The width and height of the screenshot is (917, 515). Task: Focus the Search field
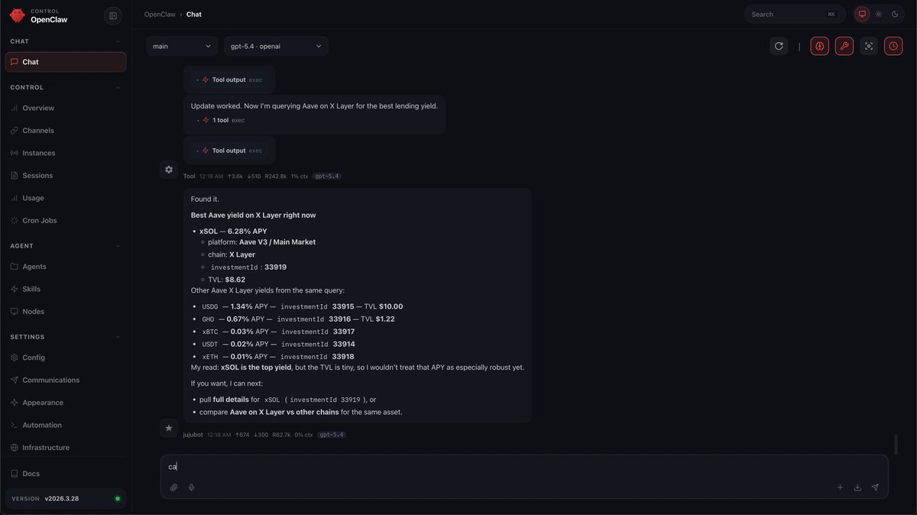pos(795,14)
